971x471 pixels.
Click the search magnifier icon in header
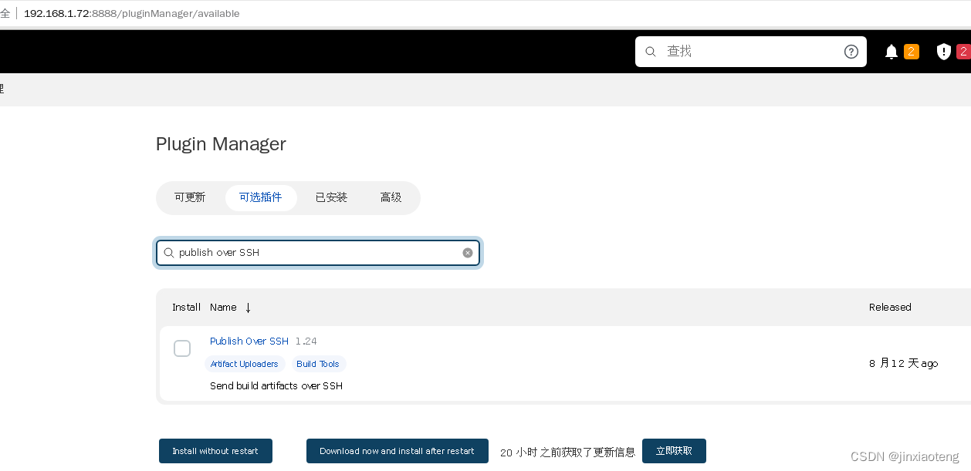651,52
